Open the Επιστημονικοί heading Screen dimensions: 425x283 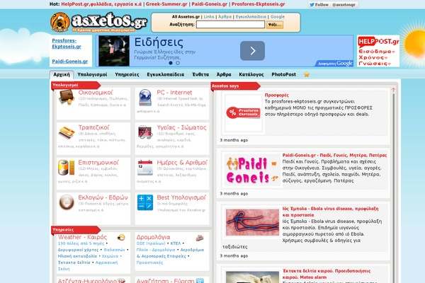pyautogui.click(x=98, y=163)
